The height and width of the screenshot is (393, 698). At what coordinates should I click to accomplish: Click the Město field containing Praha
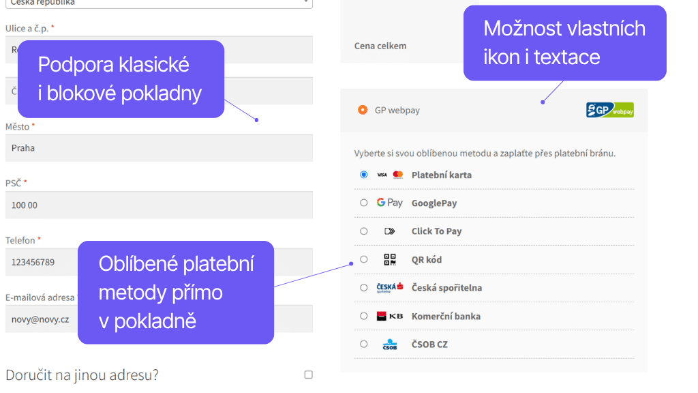point(159,147)
